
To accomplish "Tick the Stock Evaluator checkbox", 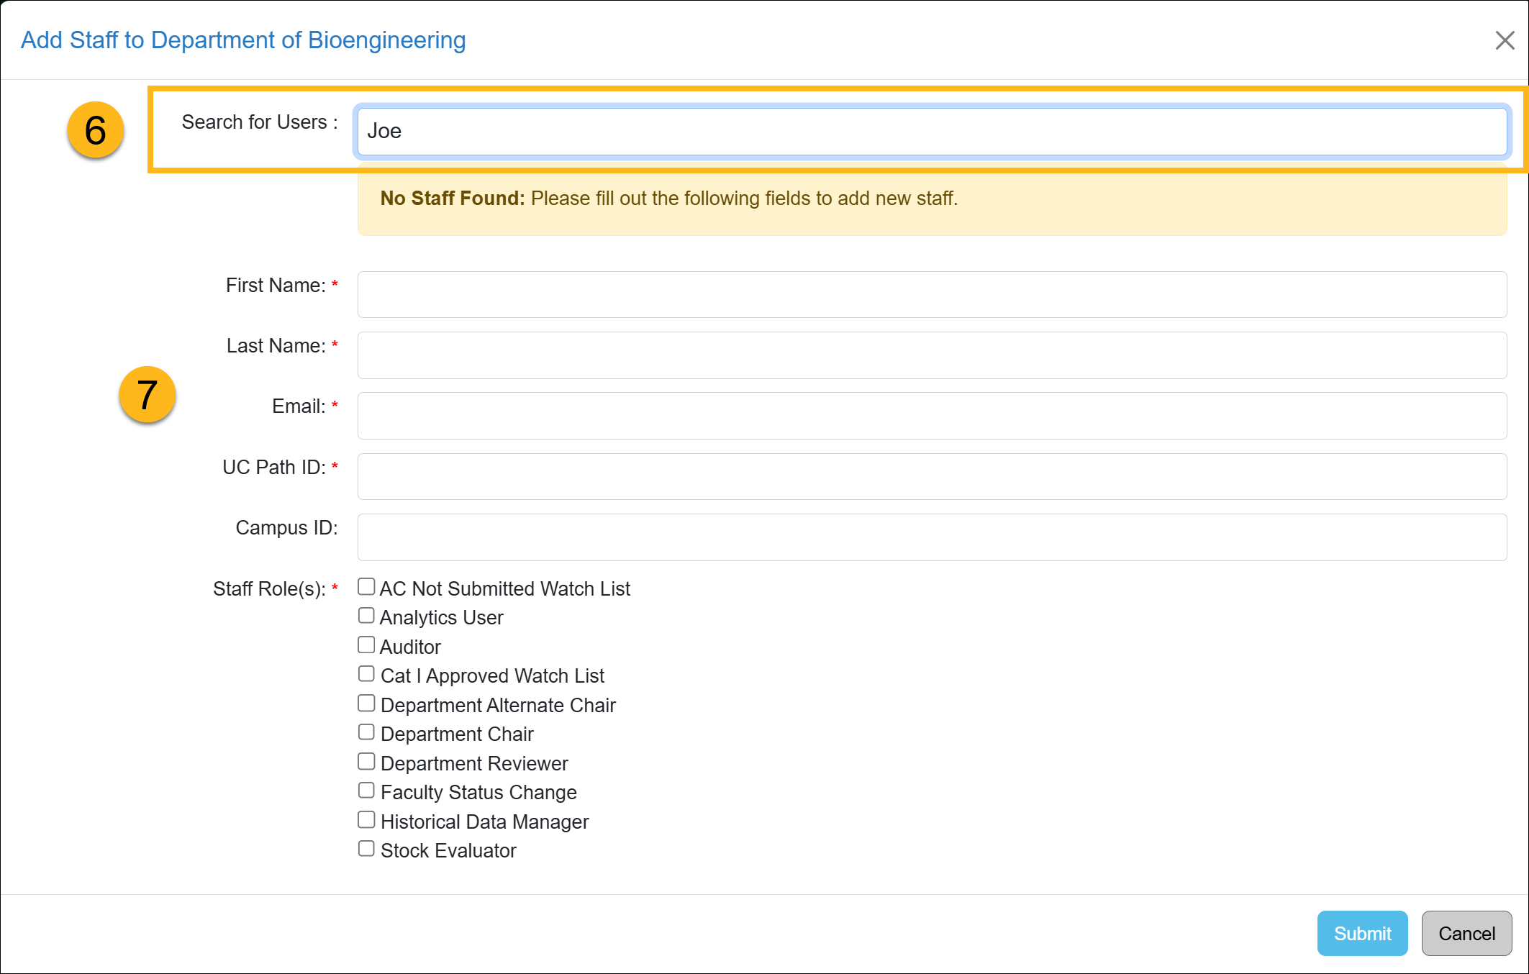I will [366, 849].
